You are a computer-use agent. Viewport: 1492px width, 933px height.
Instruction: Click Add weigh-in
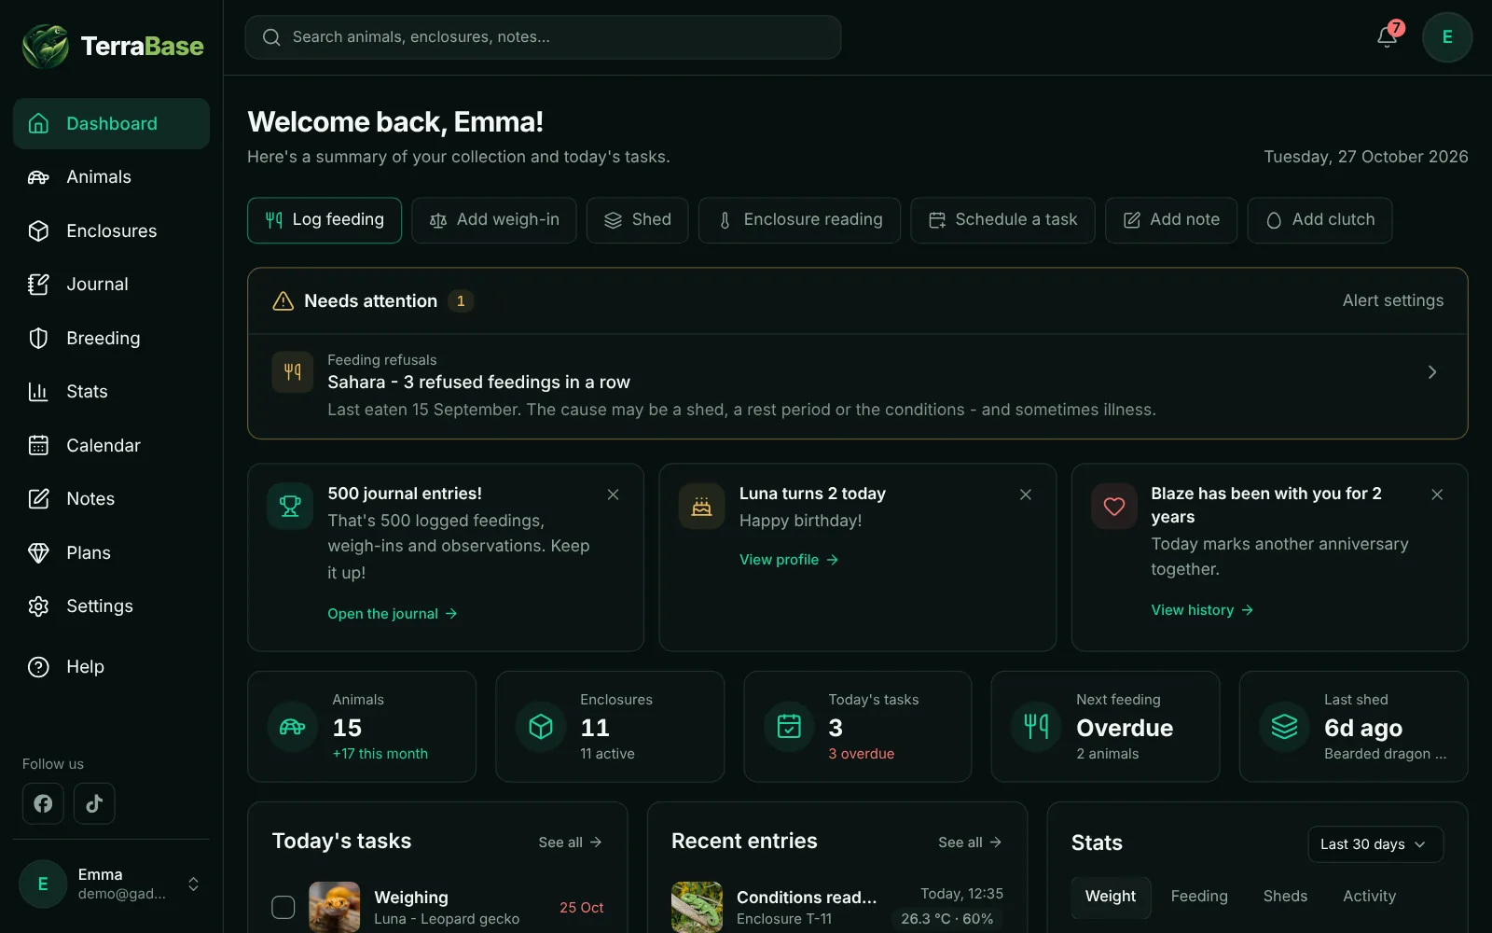pos(494,220)
